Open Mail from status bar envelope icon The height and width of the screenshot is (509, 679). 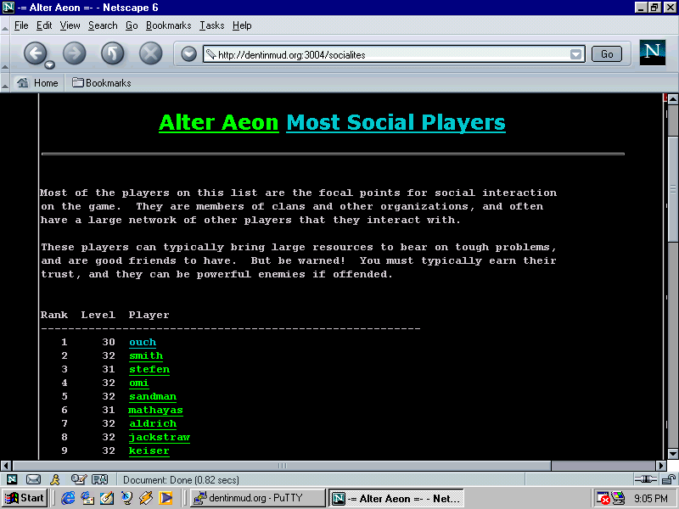coord(33,479)
